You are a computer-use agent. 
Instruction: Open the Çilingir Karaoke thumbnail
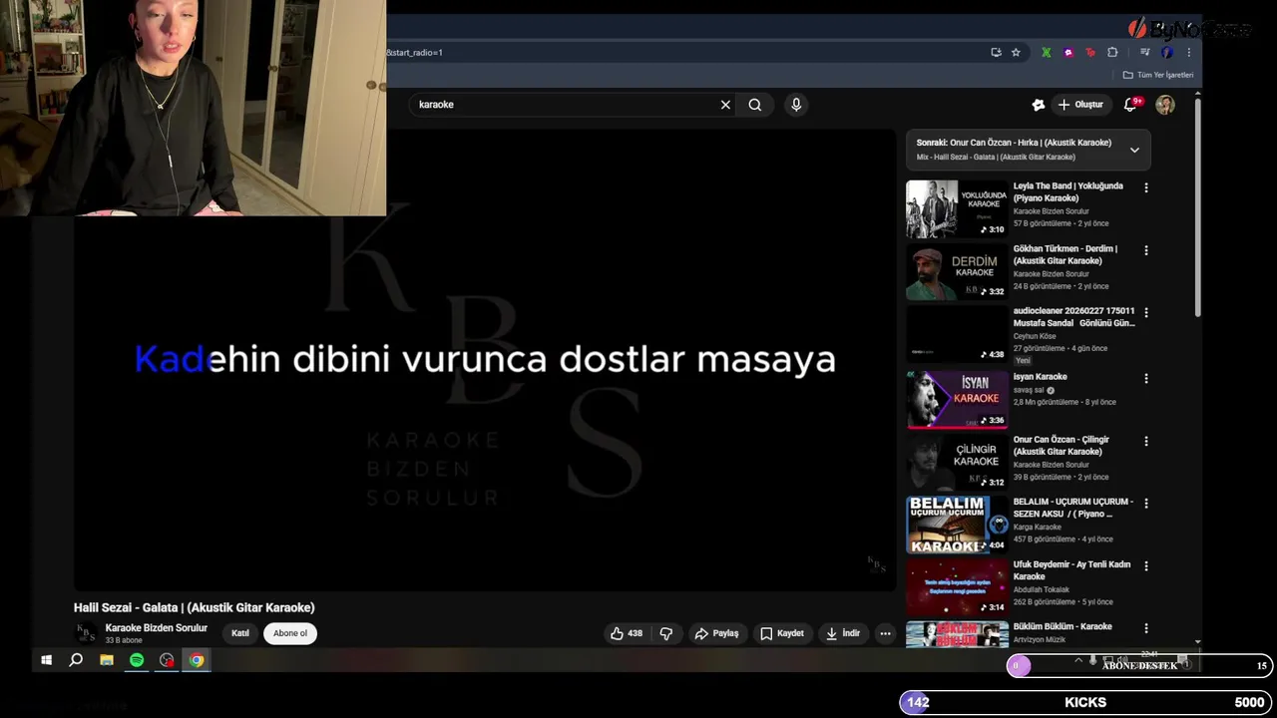[x=957, y=462]
